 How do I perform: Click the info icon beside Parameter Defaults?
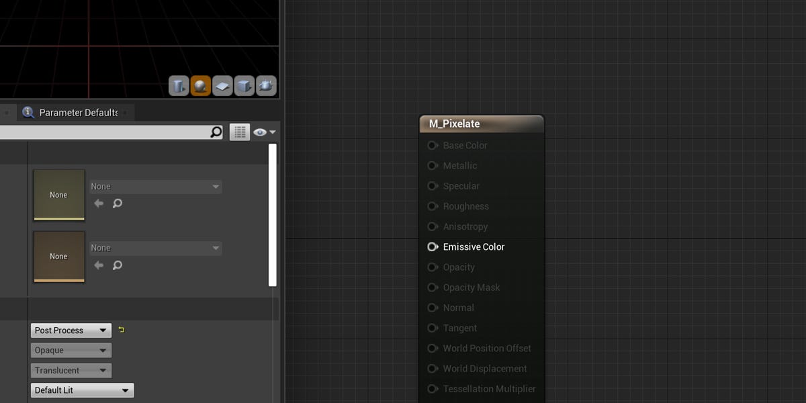[28, 112]
